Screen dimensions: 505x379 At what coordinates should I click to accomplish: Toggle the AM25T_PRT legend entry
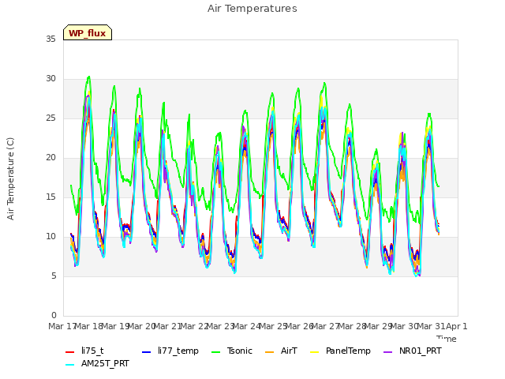point(97,363)
